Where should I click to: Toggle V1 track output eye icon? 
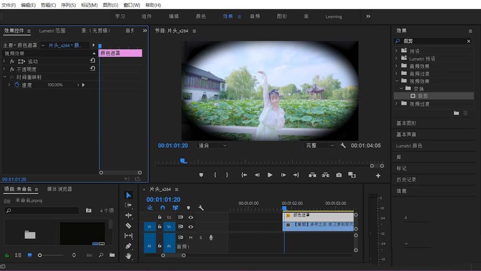[190, 227]
